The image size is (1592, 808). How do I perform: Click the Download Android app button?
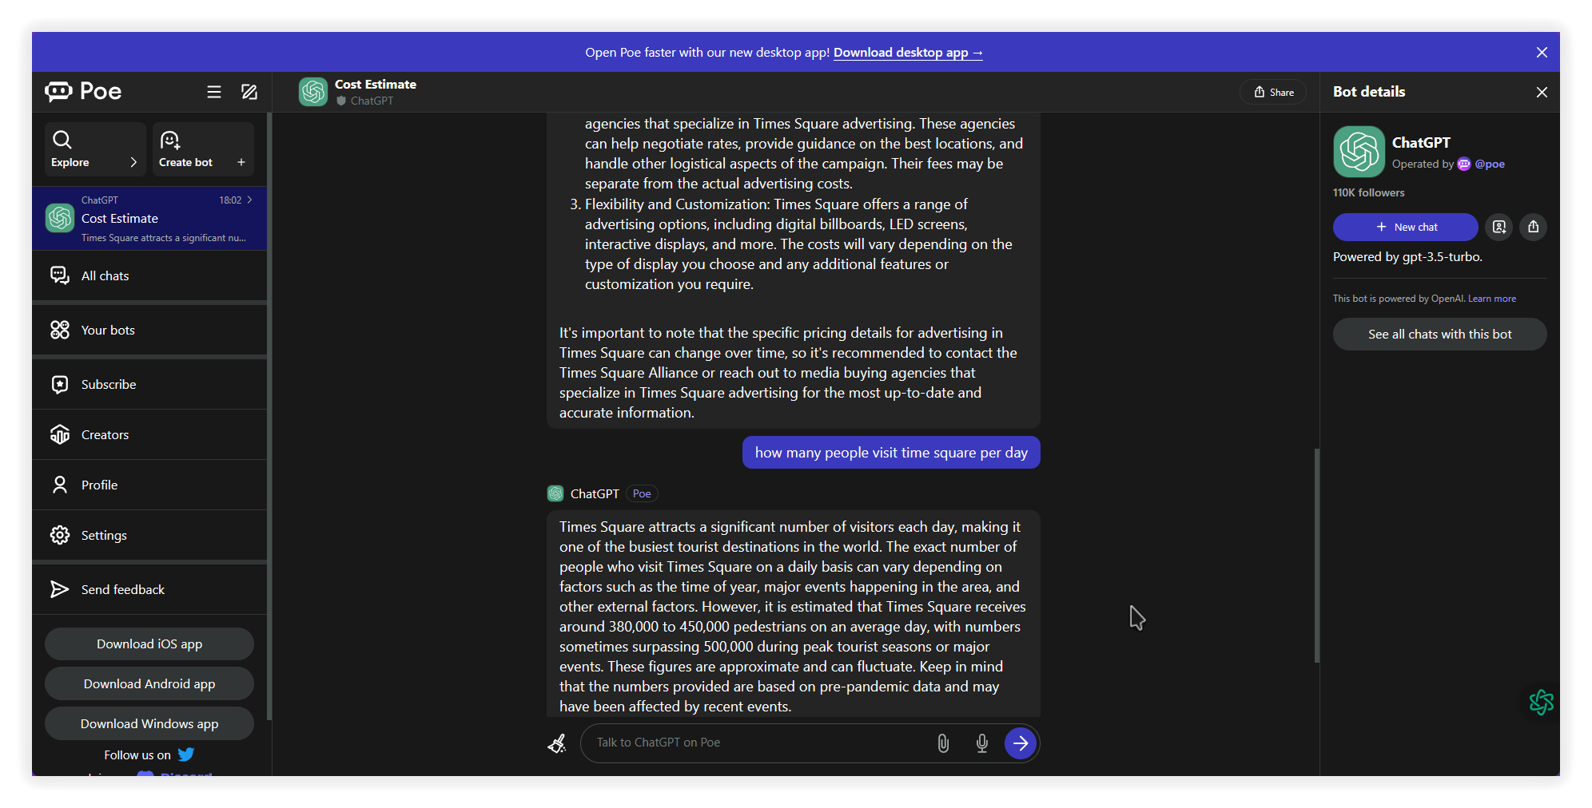[149, 683]
